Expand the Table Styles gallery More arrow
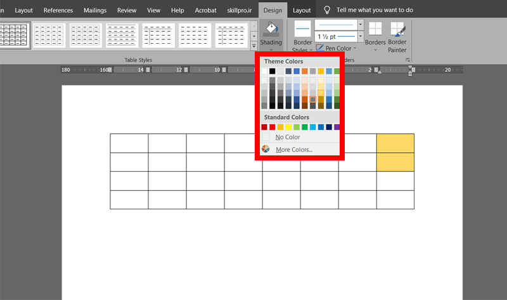This screenshot has height=300, width=507. (x=254, y=46)
